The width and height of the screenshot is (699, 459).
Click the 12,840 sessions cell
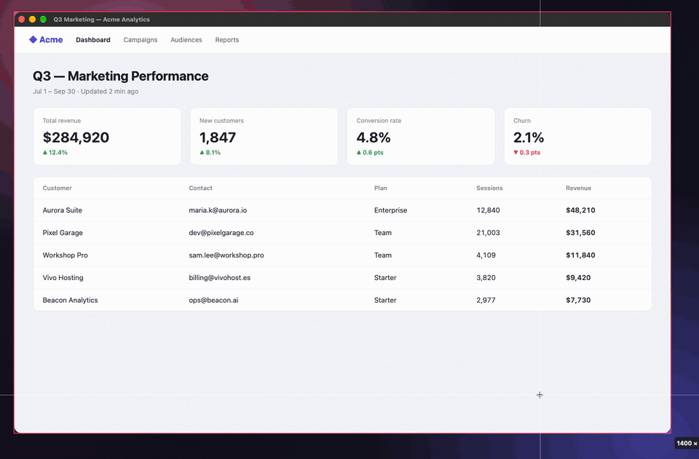pos(488,210)
